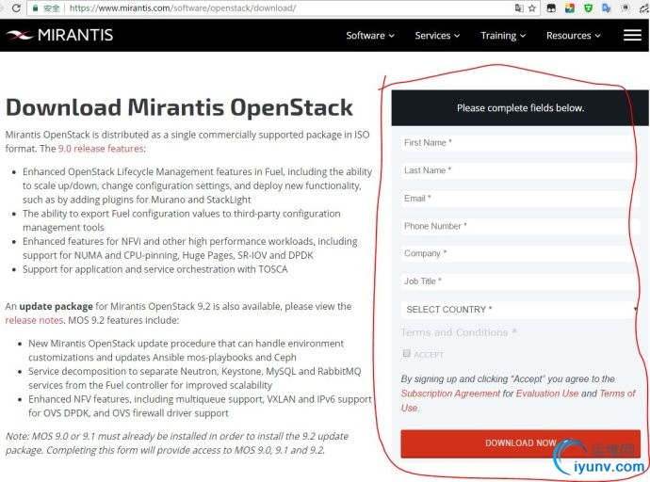Click the 'Please complete fields below.' header
Image resolution: width=650 pixels, height=482 pixels.
[x=520, y=108]
